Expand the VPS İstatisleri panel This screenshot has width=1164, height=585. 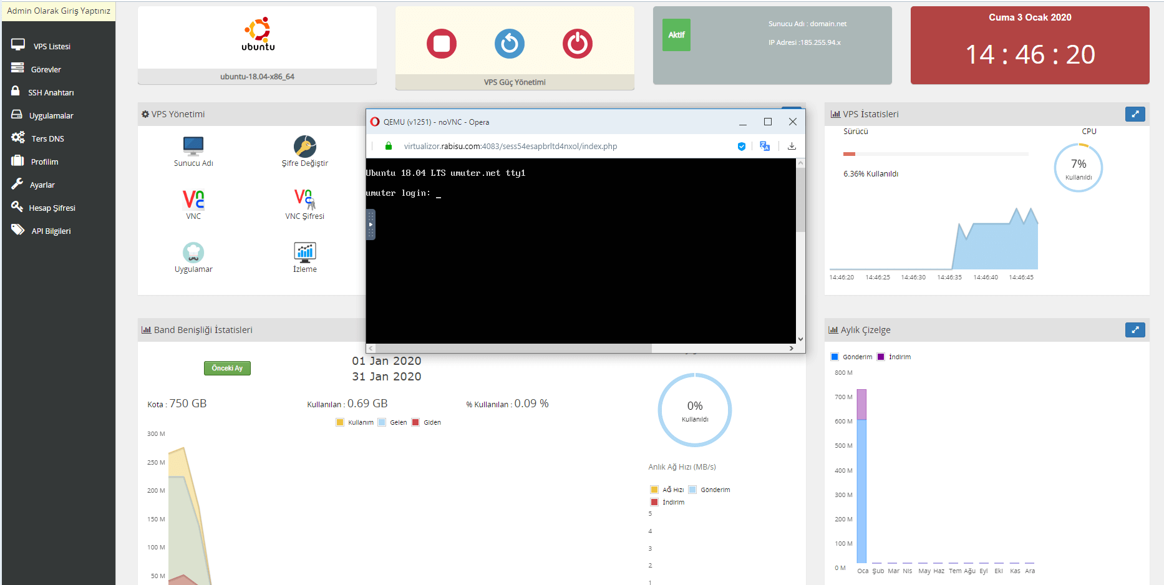tap(1135, 114)
